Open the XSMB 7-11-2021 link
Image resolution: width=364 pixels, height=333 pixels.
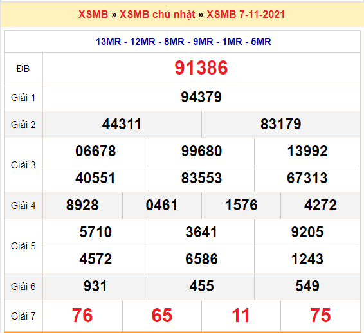(246, 14)
